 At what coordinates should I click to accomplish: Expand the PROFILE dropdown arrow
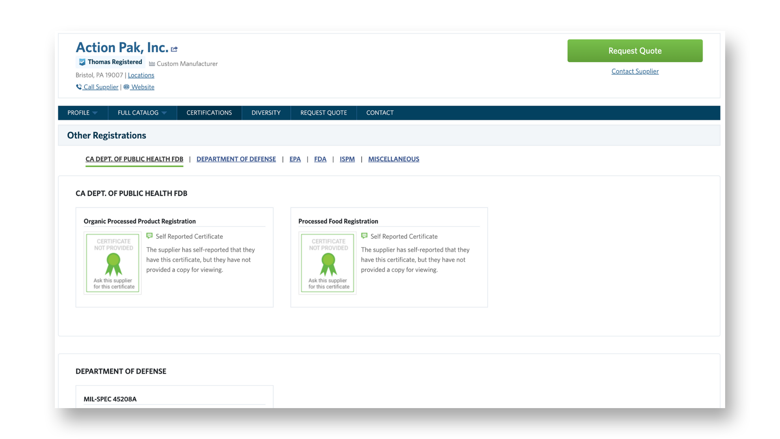point(95,113)
